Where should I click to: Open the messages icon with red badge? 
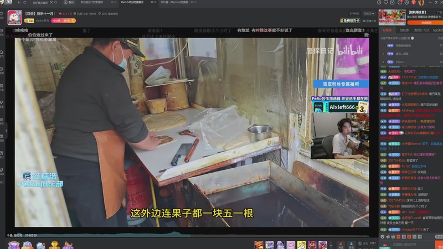pos(400,2)
